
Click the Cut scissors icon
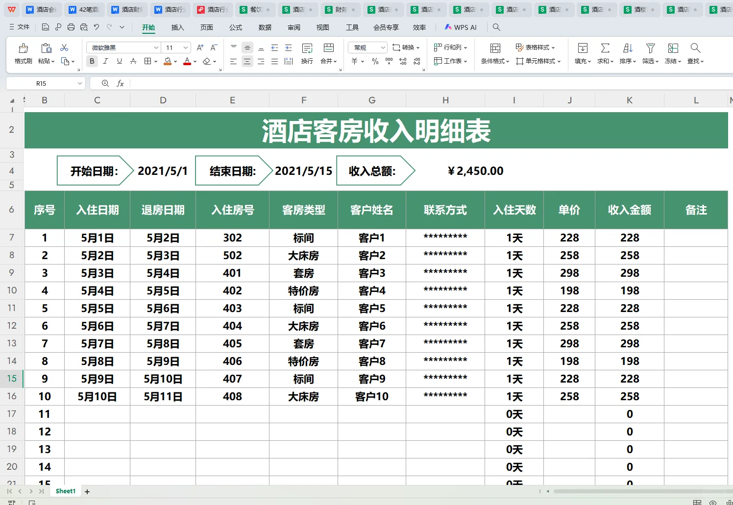64,48
